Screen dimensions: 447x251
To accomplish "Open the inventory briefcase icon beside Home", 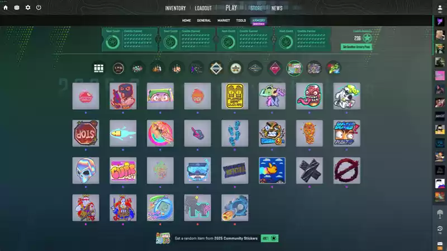I will click(17, 8).
